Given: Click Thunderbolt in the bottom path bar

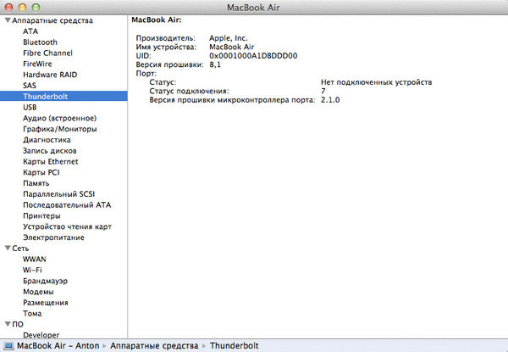Looking at the screenshot, I should tap(235, 346).
